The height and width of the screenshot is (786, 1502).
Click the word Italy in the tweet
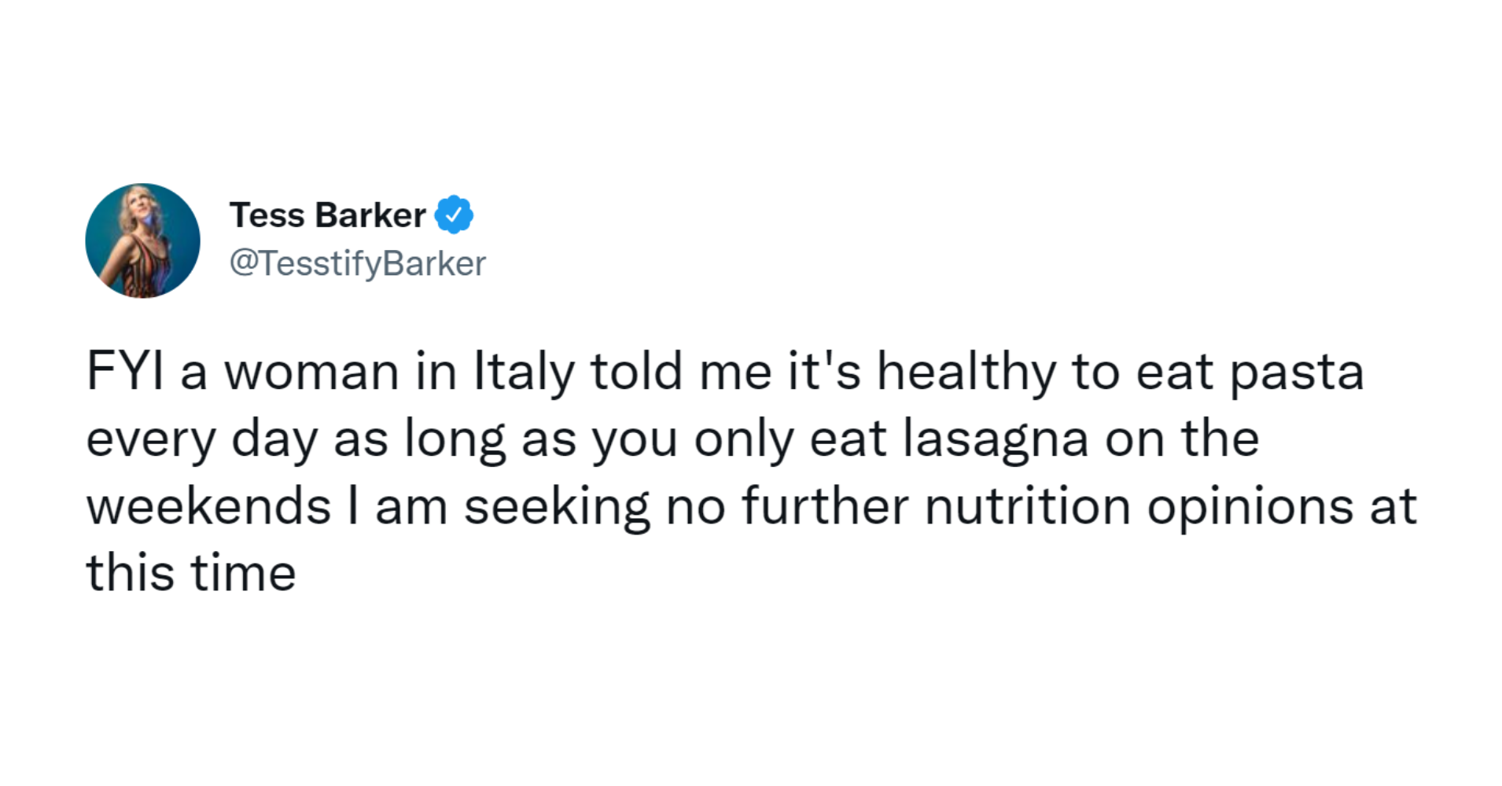[524, 371]
